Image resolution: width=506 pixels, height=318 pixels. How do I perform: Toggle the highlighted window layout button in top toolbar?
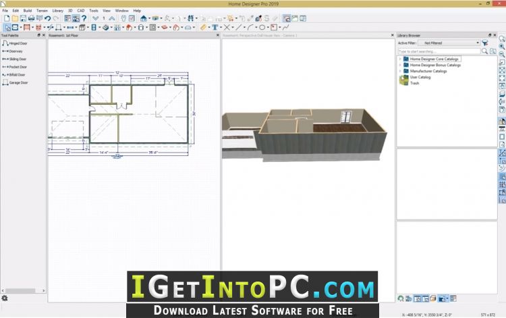click(287, 18)
